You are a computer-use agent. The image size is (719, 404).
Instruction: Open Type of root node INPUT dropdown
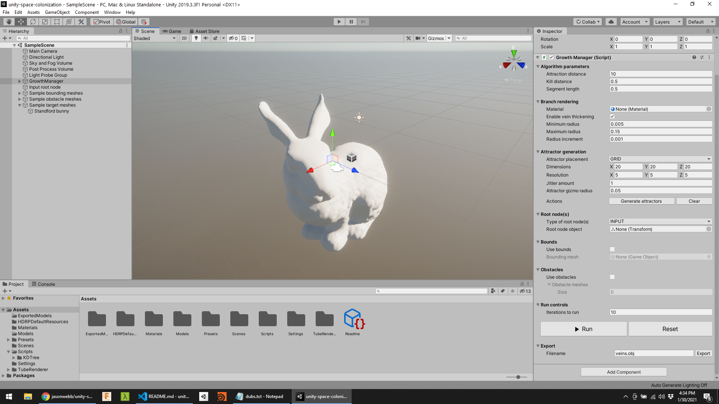pos(661,221)
